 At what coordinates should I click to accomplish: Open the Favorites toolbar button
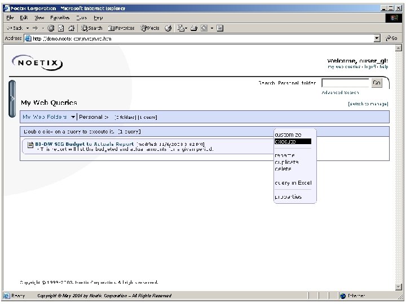(x=121, y=28)
